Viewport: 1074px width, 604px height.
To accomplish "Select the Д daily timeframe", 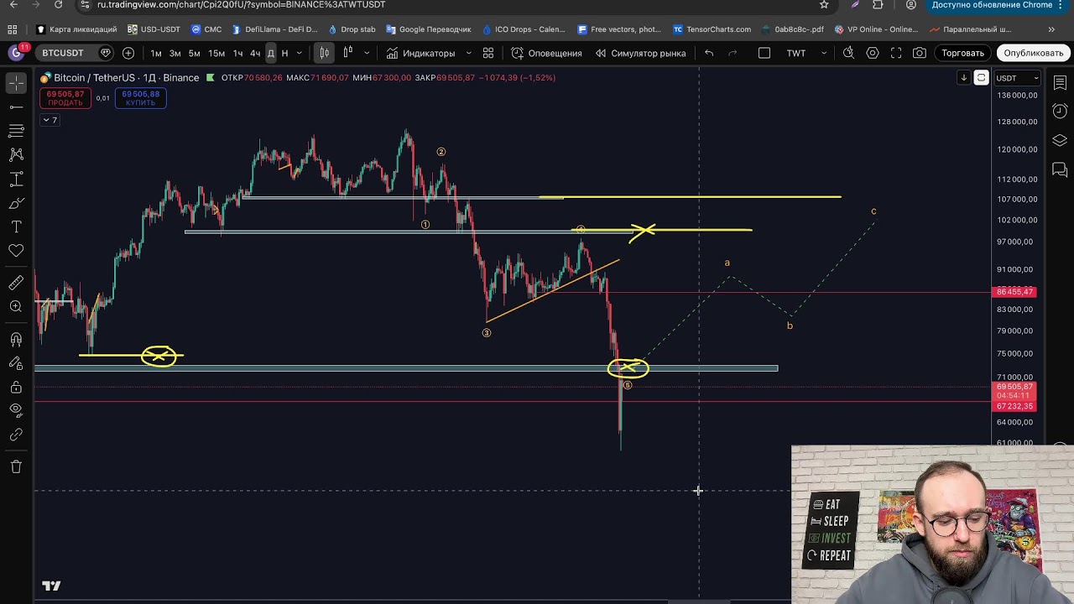I will [270, 53].
